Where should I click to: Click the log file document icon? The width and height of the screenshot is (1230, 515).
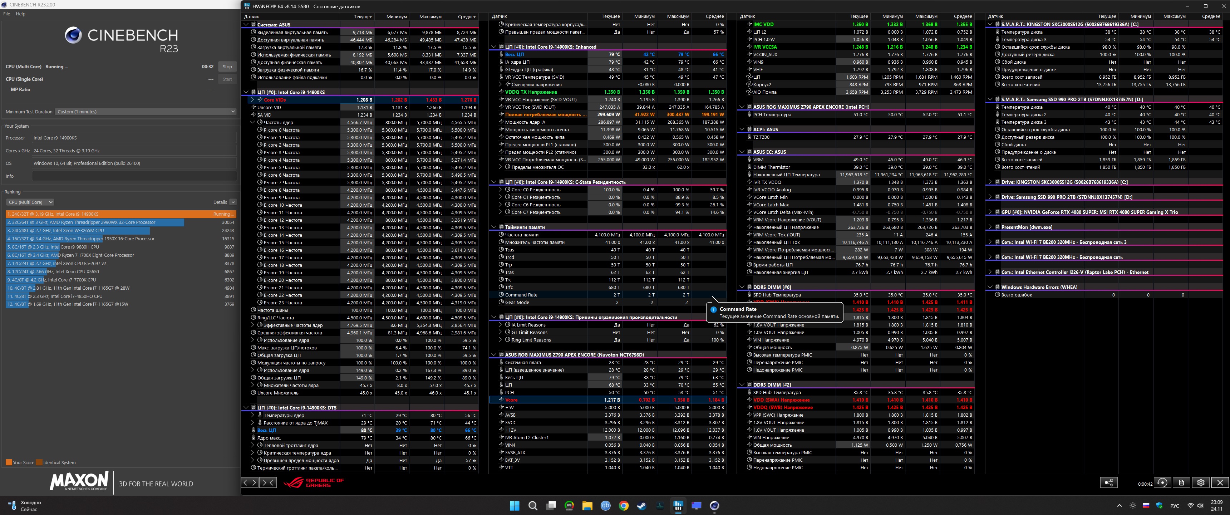(x=1181, y=482)
